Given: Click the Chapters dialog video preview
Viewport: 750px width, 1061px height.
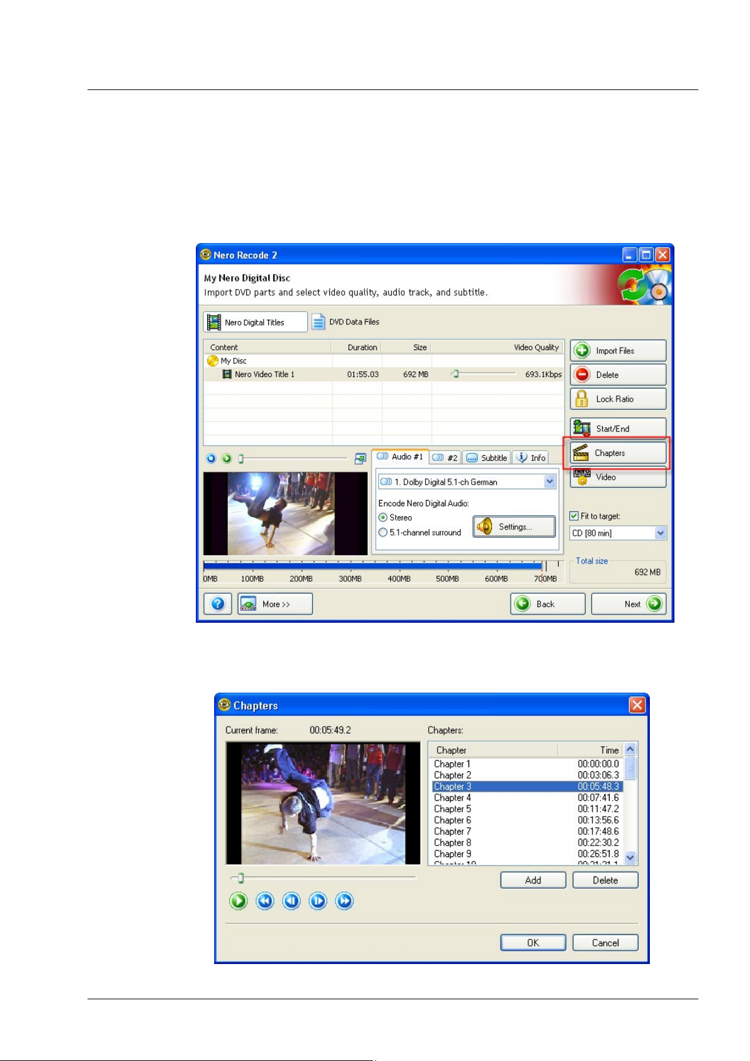Looking at the screenshot, I should [323, 803].
